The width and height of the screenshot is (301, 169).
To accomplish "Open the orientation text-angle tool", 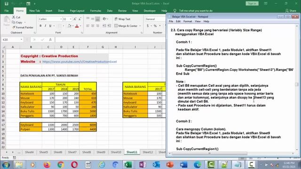I will 104,19.
